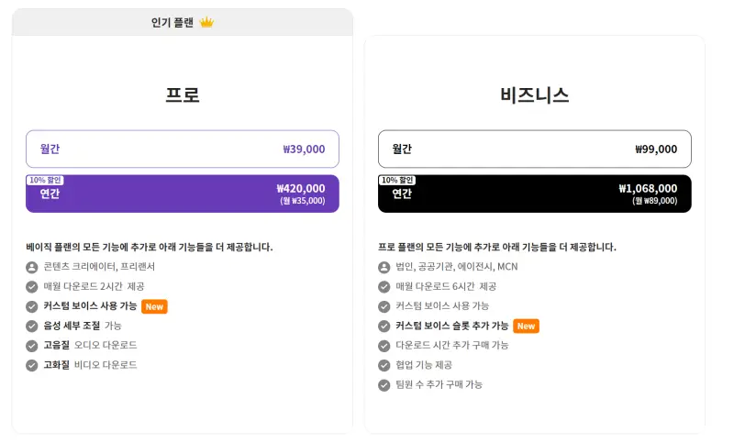Click the checkmark beside 커스텀 보이스 사용 가능 New
Image resolution: width=734 pixels, height=443 pixels.
click(x=32, y=306)
